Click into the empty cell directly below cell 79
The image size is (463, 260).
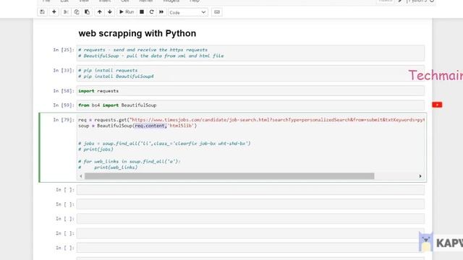click(x=250, y=190)
